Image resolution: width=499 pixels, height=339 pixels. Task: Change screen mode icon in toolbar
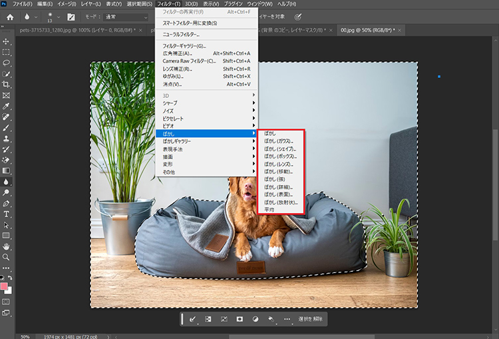(x=6, y=313)
